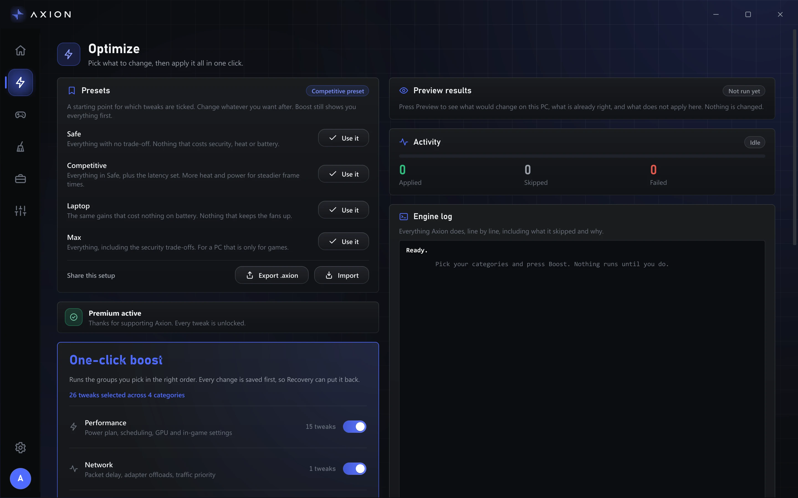Click the Preview results eye icon
798x498 pixels.
(x=404, y=90)
